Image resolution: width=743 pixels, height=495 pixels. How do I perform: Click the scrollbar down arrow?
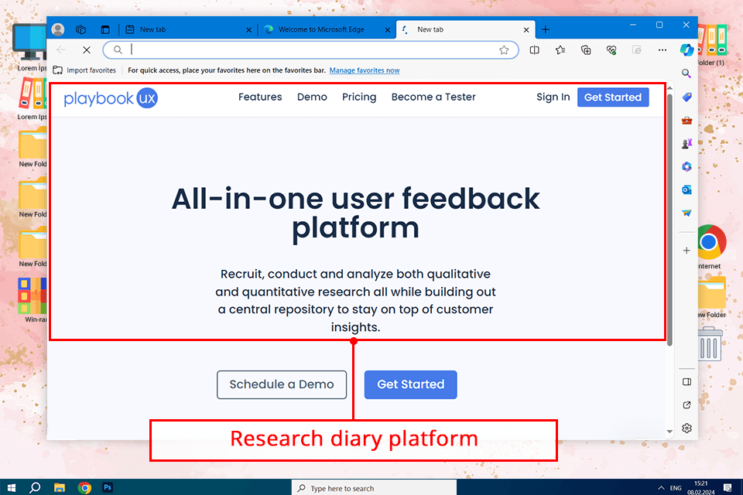(x=669, y=431)
